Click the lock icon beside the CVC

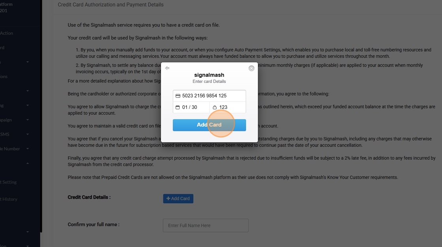[x=215, y=107]
